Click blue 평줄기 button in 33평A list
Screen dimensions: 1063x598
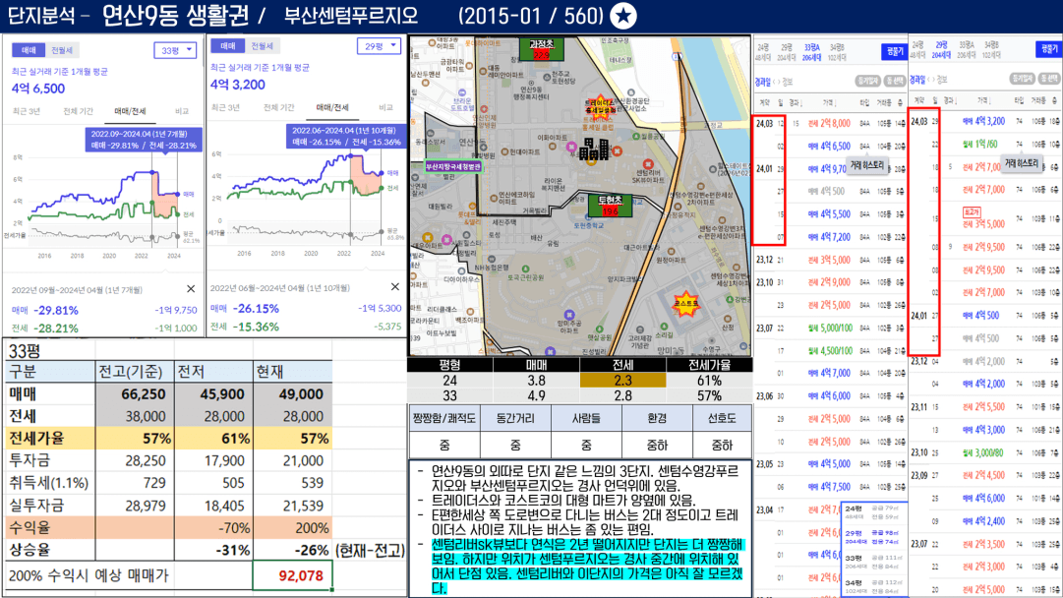point(894,51)
